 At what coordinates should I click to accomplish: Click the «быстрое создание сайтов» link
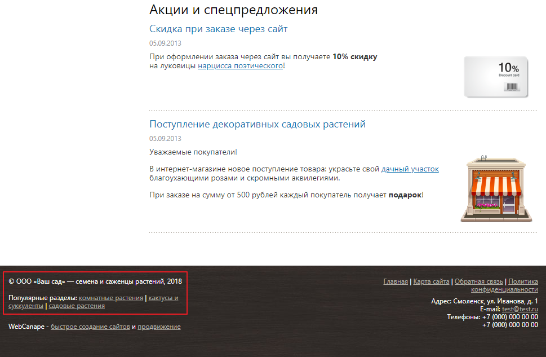[x=90, y=327]
